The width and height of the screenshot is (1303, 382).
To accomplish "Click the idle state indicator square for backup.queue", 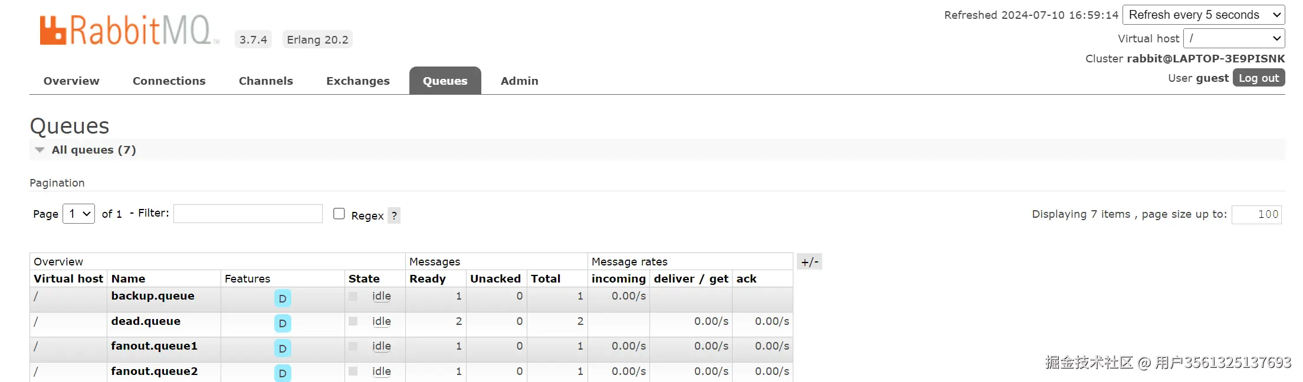I will (x=353, y=297).
